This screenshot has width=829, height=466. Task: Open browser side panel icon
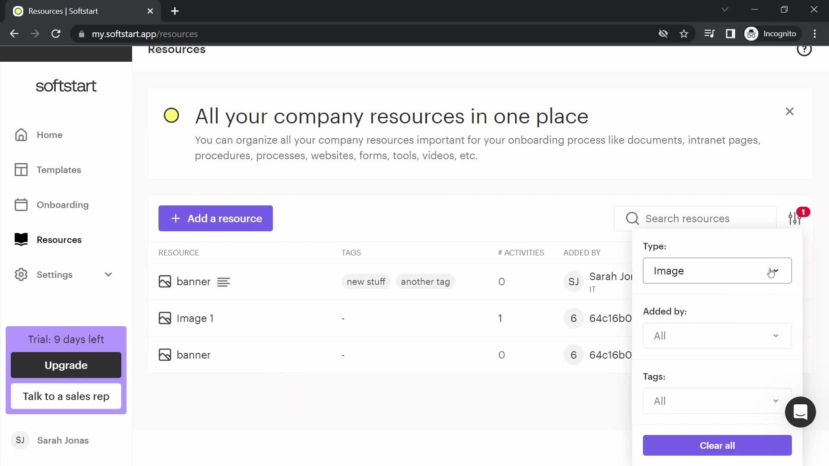point(730,34)
